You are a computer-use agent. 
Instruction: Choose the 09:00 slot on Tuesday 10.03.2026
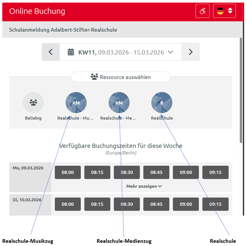pyautogui.click(x=186, y=204)
